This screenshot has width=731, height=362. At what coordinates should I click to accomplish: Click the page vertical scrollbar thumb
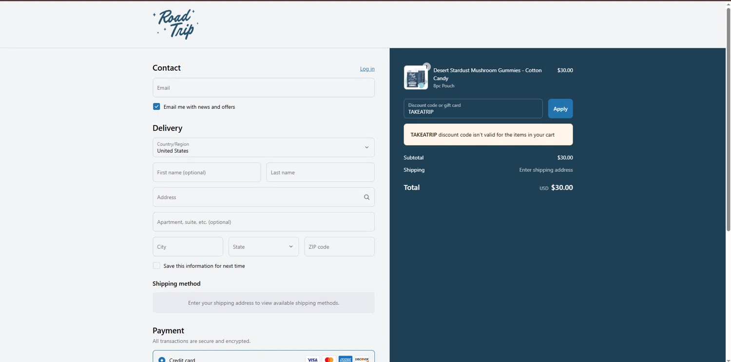pyautogui.click(x=728, y=120)
